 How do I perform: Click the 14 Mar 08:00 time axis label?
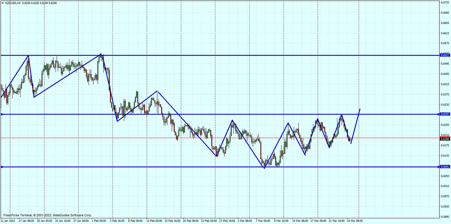[x=300, y=221]
